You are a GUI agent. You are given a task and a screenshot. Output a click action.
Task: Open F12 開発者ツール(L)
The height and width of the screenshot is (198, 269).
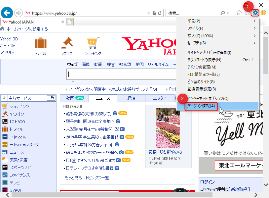pos(217,74)
